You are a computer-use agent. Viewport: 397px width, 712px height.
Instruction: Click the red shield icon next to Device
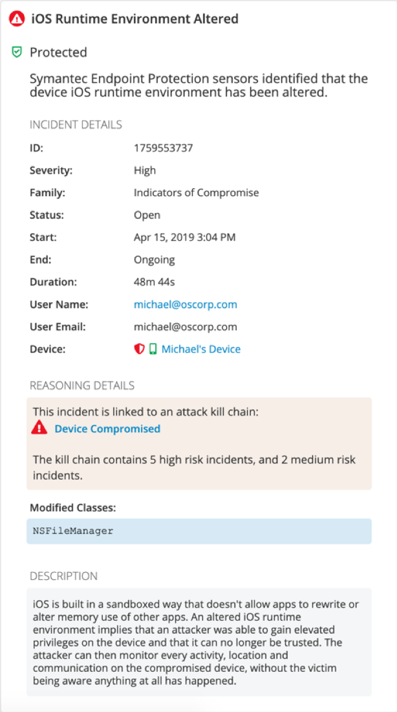pyautogui.click(x=139, y=349)
